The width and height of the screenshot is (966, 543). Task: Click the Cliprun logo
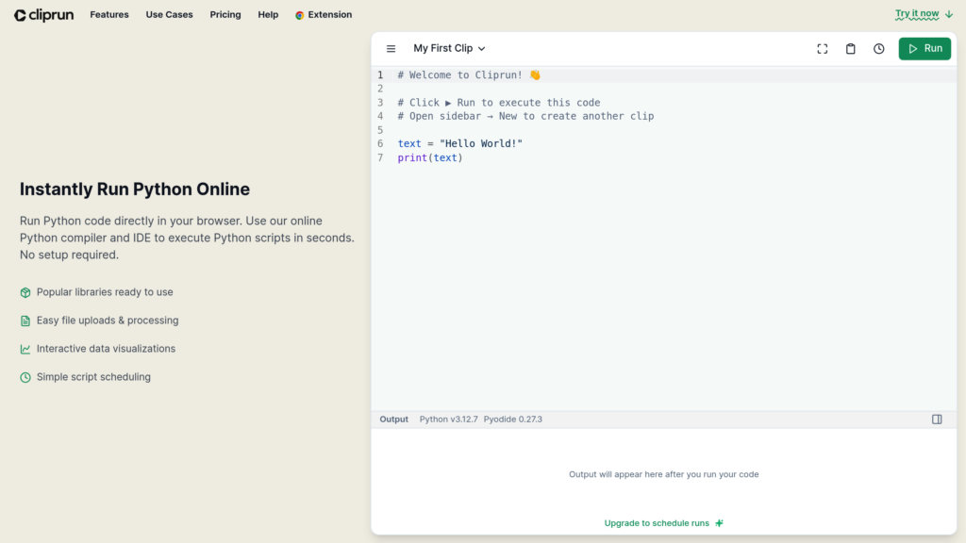click(44, 15)
